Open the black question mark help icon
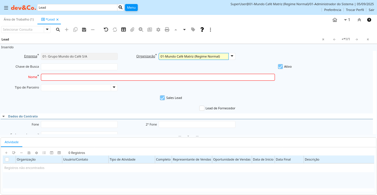The width and height of the screenshot is (377, 195). tap(202, 30)
